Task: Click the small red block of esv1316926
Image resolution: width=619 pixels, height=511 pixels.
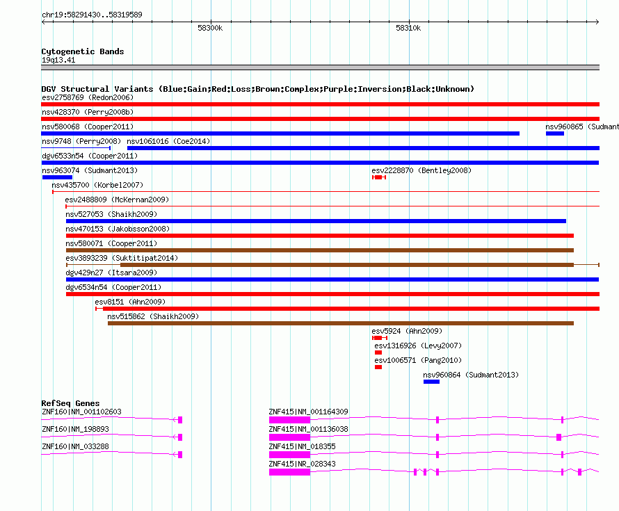Action: (378, 352)
